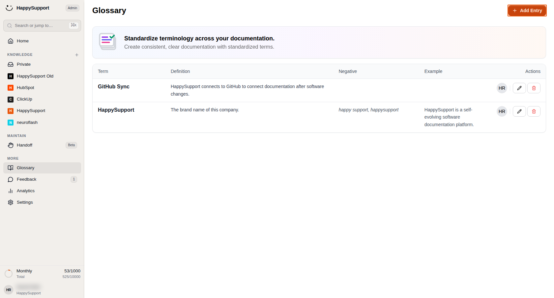This screenshot has width=554, height=298.
Task: Click the HappySupport workspace name in header
Action: point(33,8)
